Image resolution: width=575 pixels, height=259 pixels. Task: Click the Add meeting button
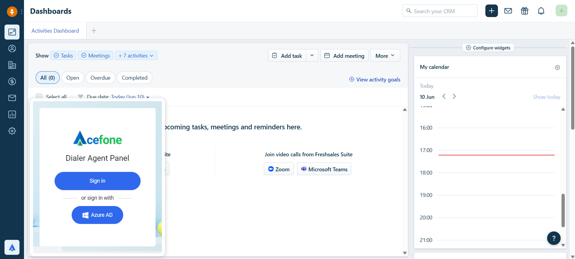[344, 55]
